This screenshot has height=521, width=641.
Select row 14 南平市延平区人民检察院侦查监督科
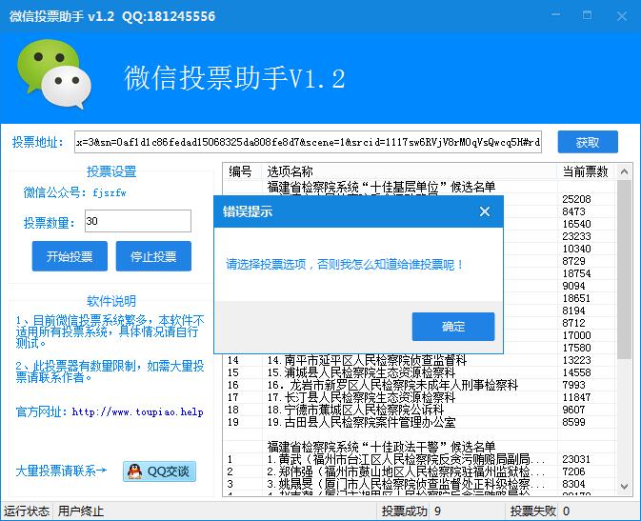[x=419, y=360]
